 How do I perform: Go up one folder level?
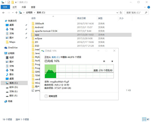(x=17, y=13)
